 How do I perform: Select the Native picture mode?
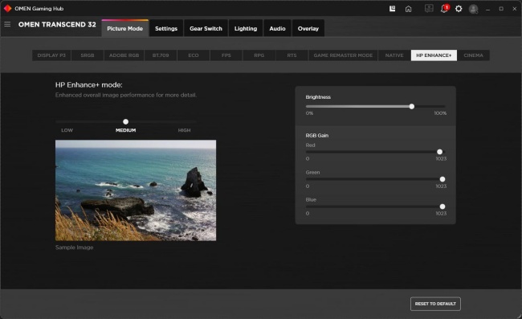(394, 55)
